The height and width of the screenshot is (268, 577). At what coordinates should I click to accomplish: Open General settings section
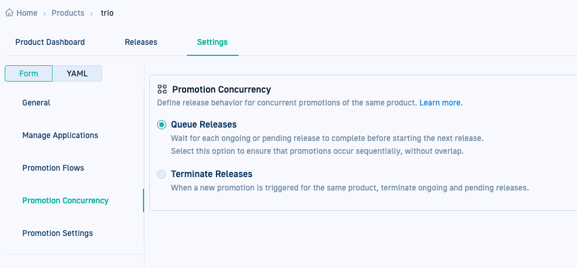pos(36,103)
